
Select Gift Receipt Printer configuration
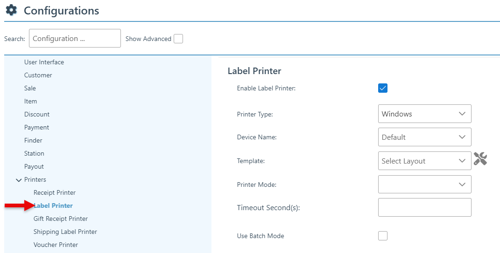coord(61,219)
